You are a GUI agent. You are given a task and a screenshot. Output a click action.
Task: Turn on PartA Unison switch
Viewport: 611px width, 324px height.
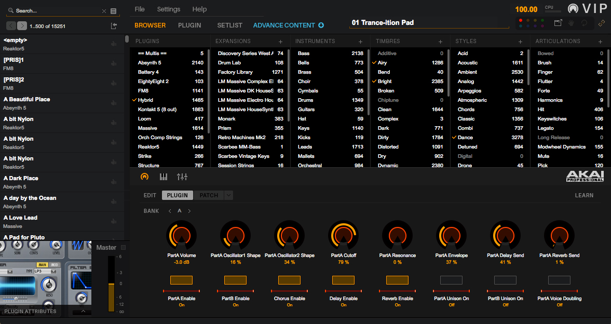pyautogui.click(x=451, y=280)
